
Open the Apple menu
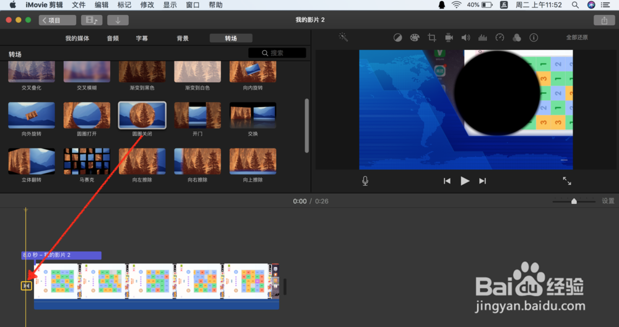click(x=13, y=5)
